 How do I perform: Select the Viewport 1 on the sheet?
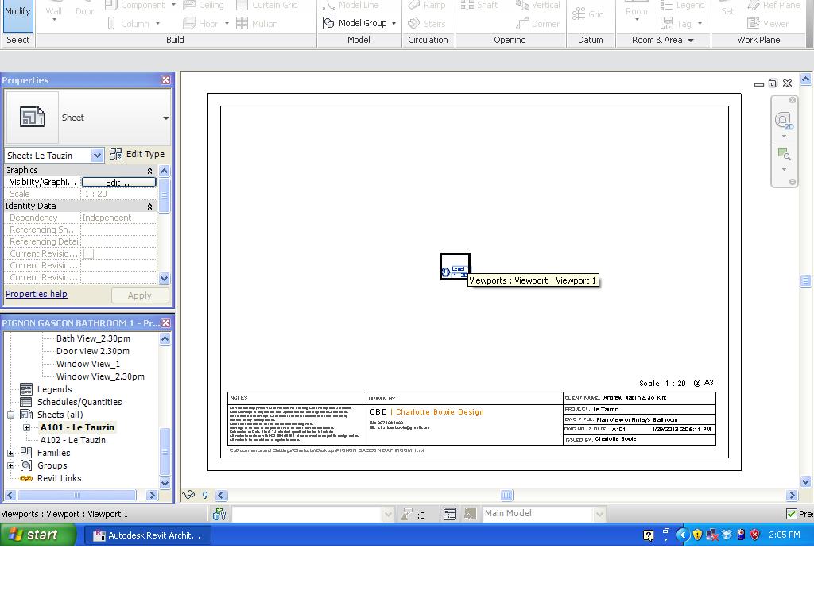pyautogui.click(x=455, y=266)
